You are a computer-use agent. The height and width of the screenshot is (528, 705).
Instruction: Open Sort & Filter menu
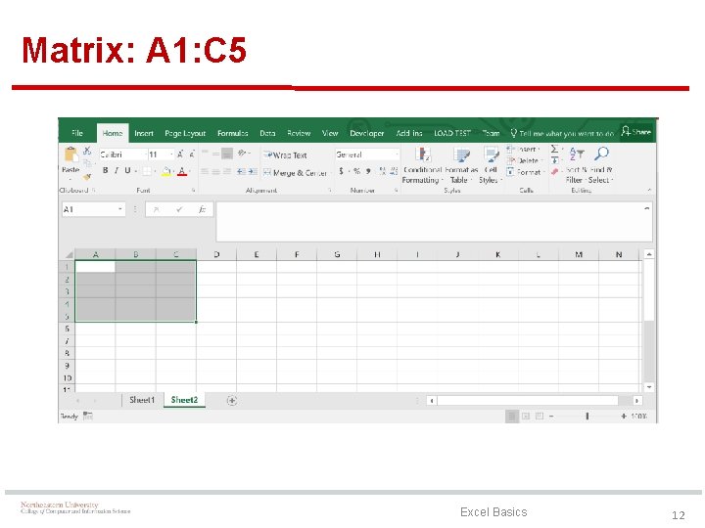pos(577,164)
